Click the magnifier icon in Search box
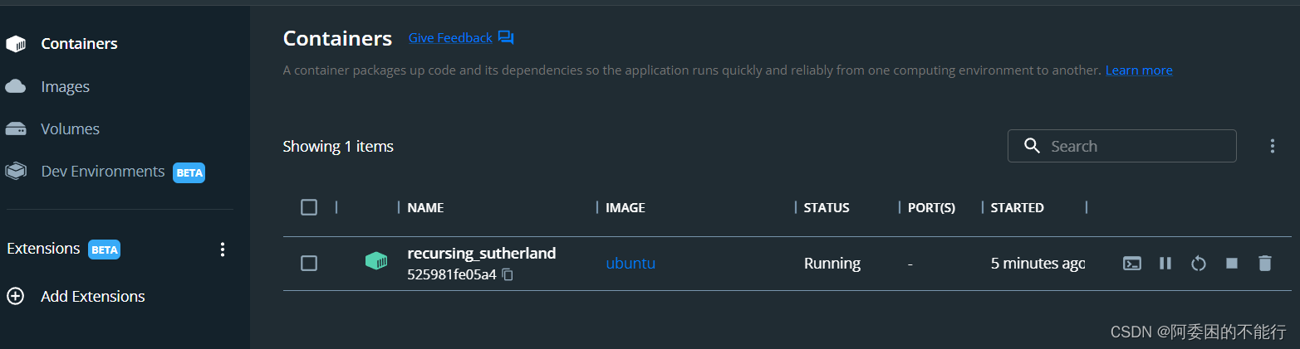This screenshot has width=1300, height=349. click(x=1032, y=146)
